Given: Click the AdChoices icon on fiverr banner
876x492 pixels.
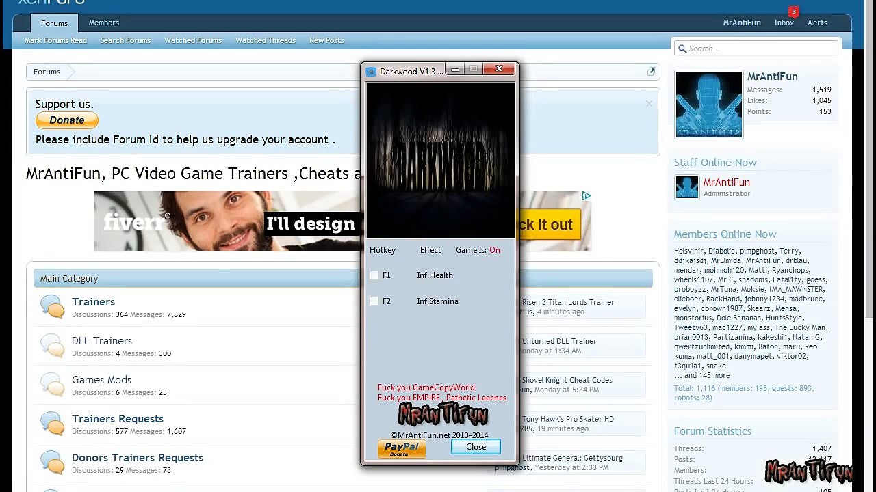Looking at the screenshot, I should point(587,196).
